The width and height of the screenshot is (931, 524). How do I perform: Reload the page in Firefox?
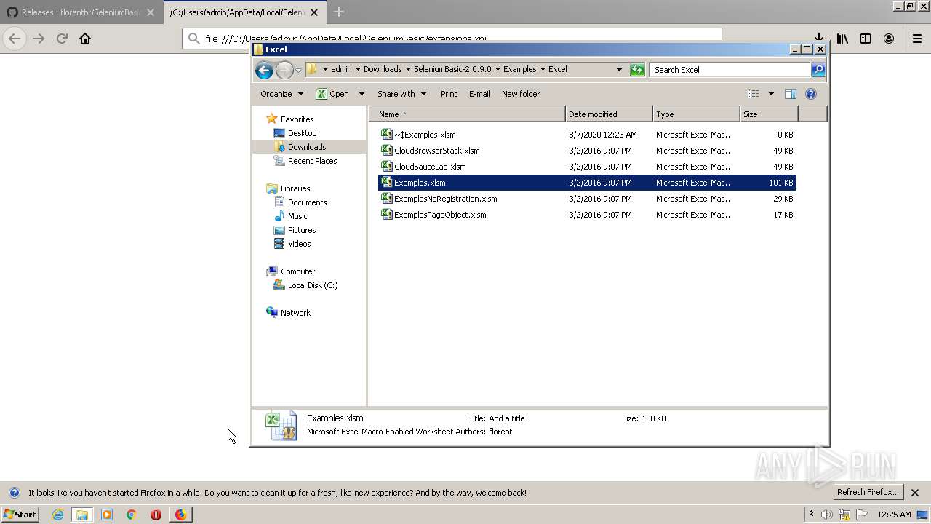click(x=62, y=39)
